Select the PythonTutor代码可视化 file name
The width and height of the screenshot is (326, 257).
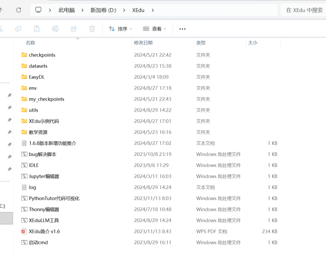[54, 198]
